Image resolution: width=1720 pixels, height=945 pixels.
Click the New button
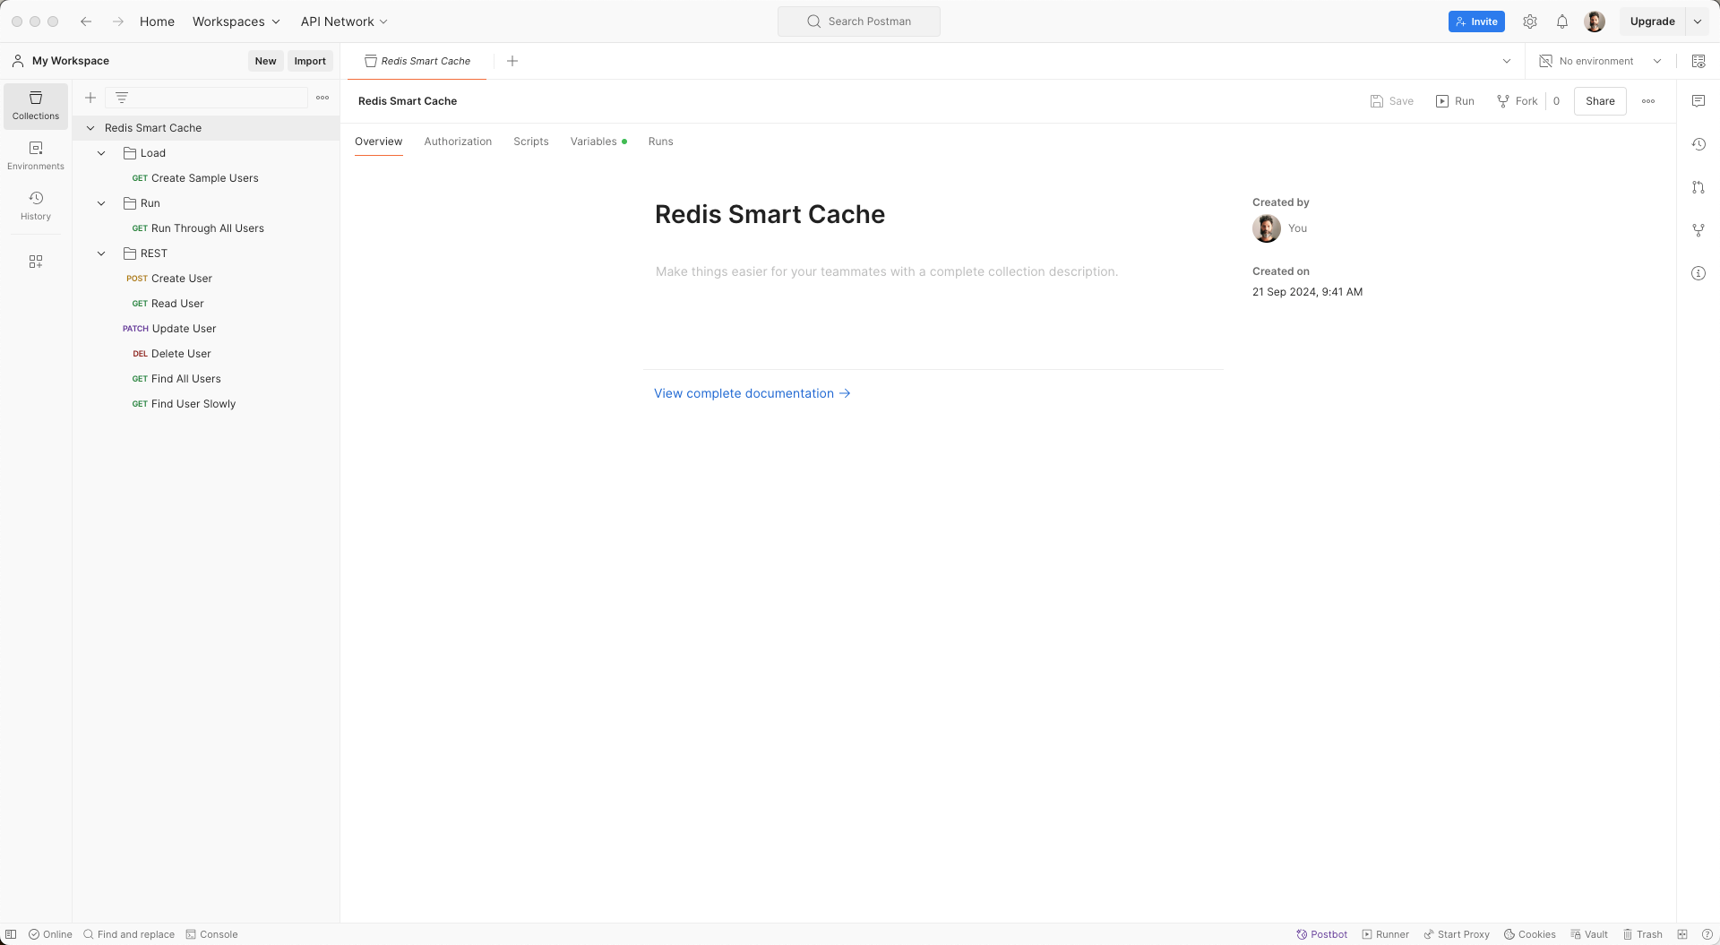(265, 61)
